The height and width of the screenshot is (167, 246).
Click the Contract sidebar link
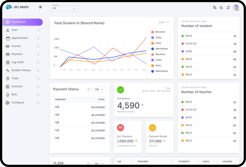(17, 86)
